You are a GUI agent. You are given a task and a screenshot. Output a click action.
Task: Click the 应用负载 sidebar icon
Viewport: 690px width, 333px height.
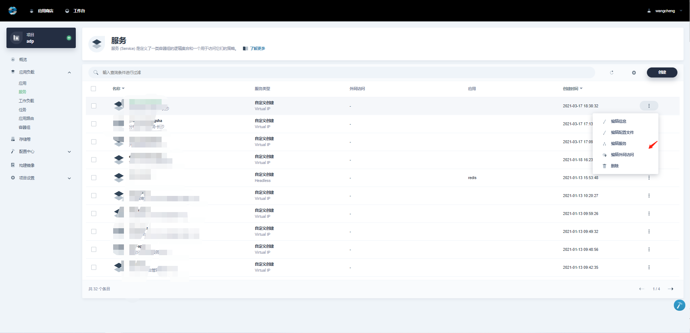(13, 72)
